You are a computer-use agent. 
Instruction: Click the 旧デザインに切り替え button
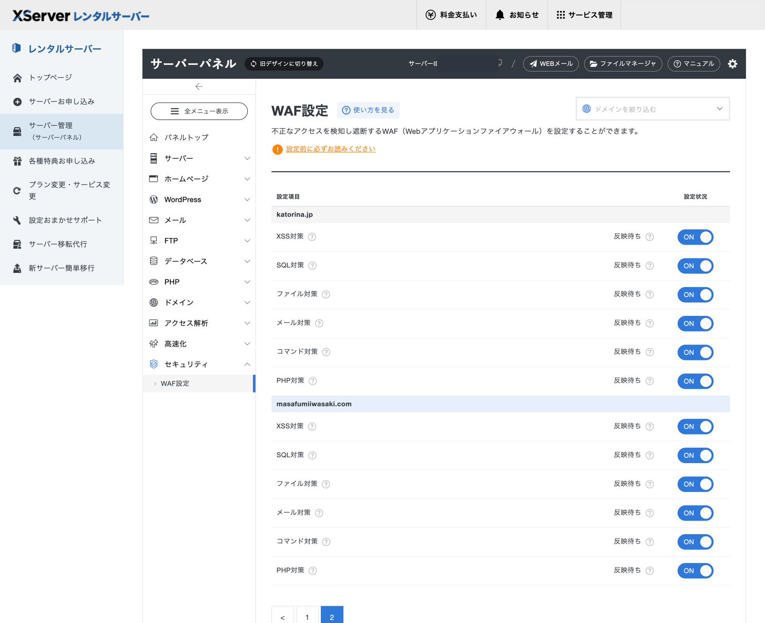pyautogui.click(x=284, y=64)
